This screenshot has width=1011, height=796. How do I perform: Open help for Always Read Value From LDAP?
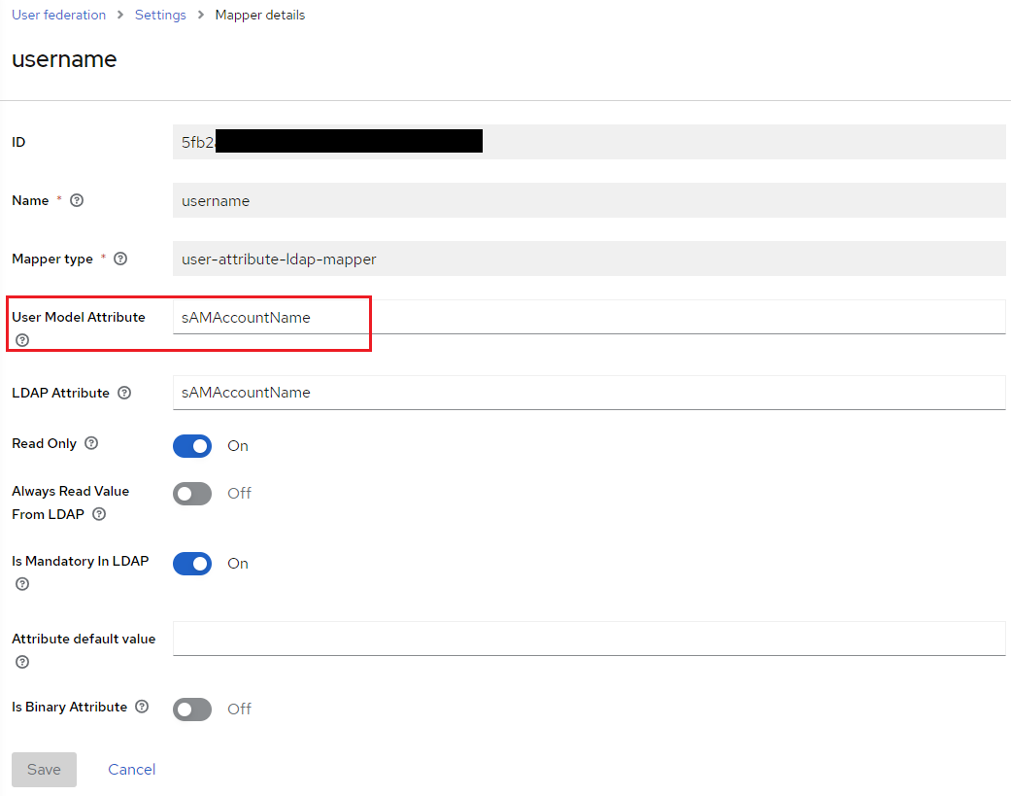(x=98, y=514)
